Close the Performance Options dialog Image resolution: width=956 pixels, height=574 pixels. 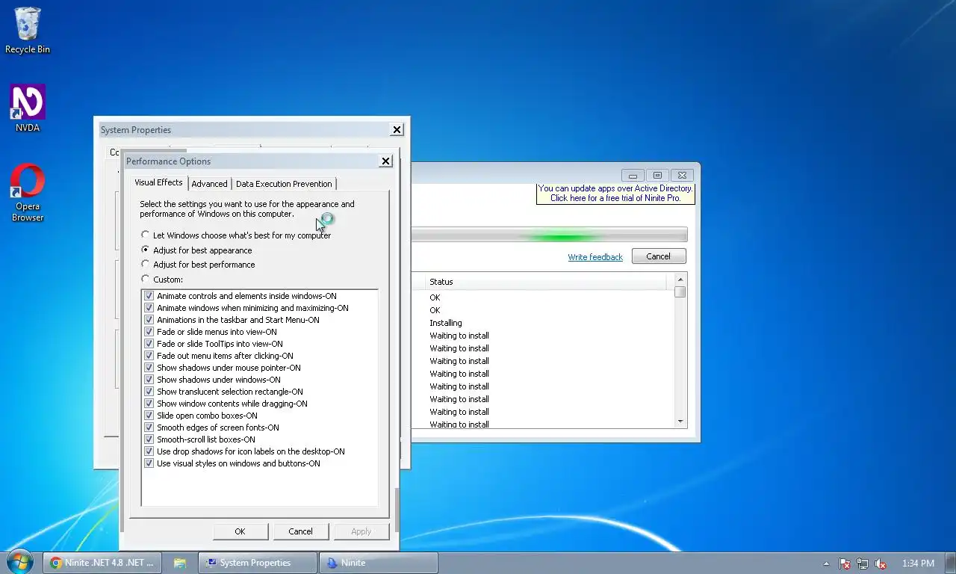tap(385, 161)
